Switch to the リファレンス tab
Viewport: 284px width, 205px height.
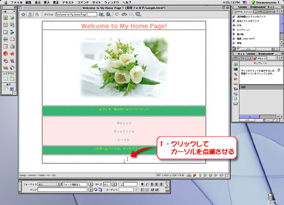243,58
